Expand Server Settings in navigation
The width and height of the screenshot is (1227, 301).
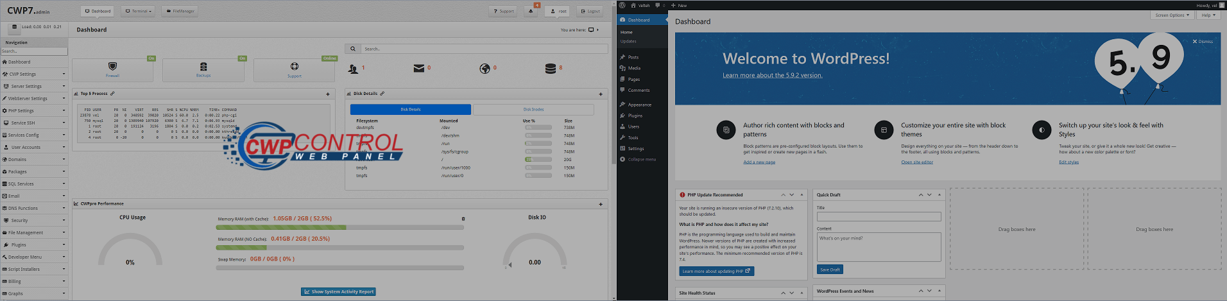(34, 86)
